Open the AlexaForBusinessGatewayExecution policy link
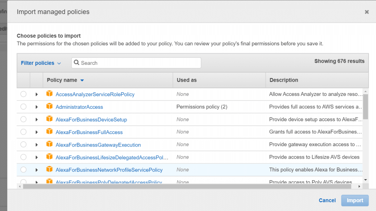376x211 pixels. (98, 145)
